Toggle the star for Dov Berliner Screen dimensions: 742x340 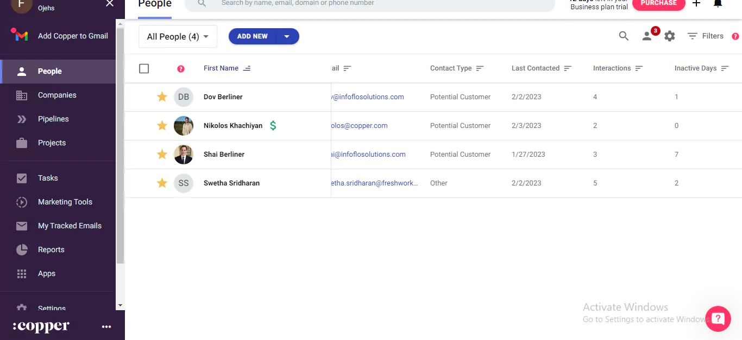click(162, 97)
